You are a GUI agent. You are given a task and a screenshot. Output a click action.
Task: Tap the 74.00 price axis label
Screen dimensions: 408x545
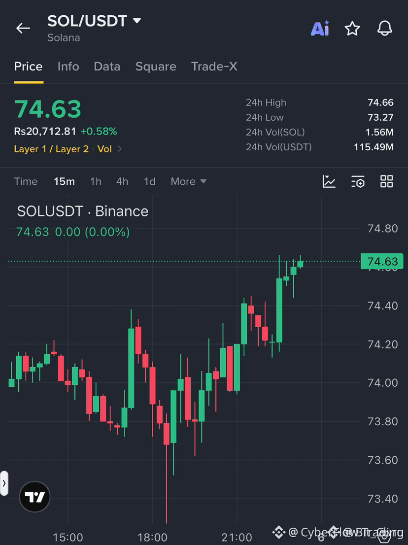pyautogui.click(x=383, y=383)
